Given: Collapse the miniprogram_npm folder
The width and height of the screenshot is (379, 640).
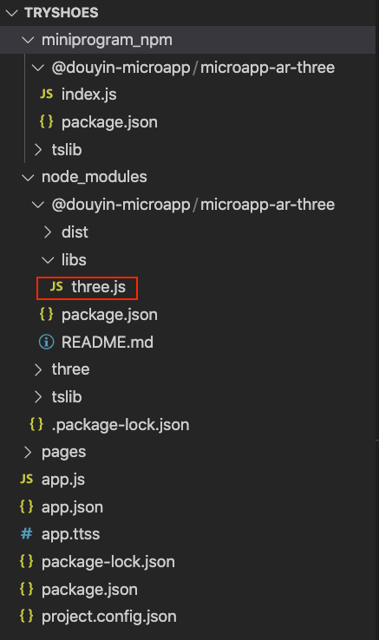Looking at the screenshot, I should pyautogui.click(x=28, y=40).
